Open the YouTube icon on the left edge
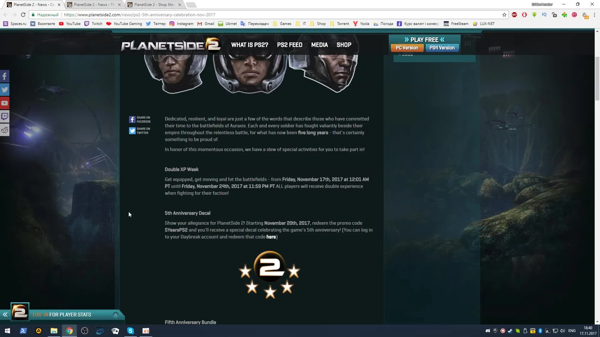Image resolution: width=600 pixels, height=337 pixels. (5, 103)
